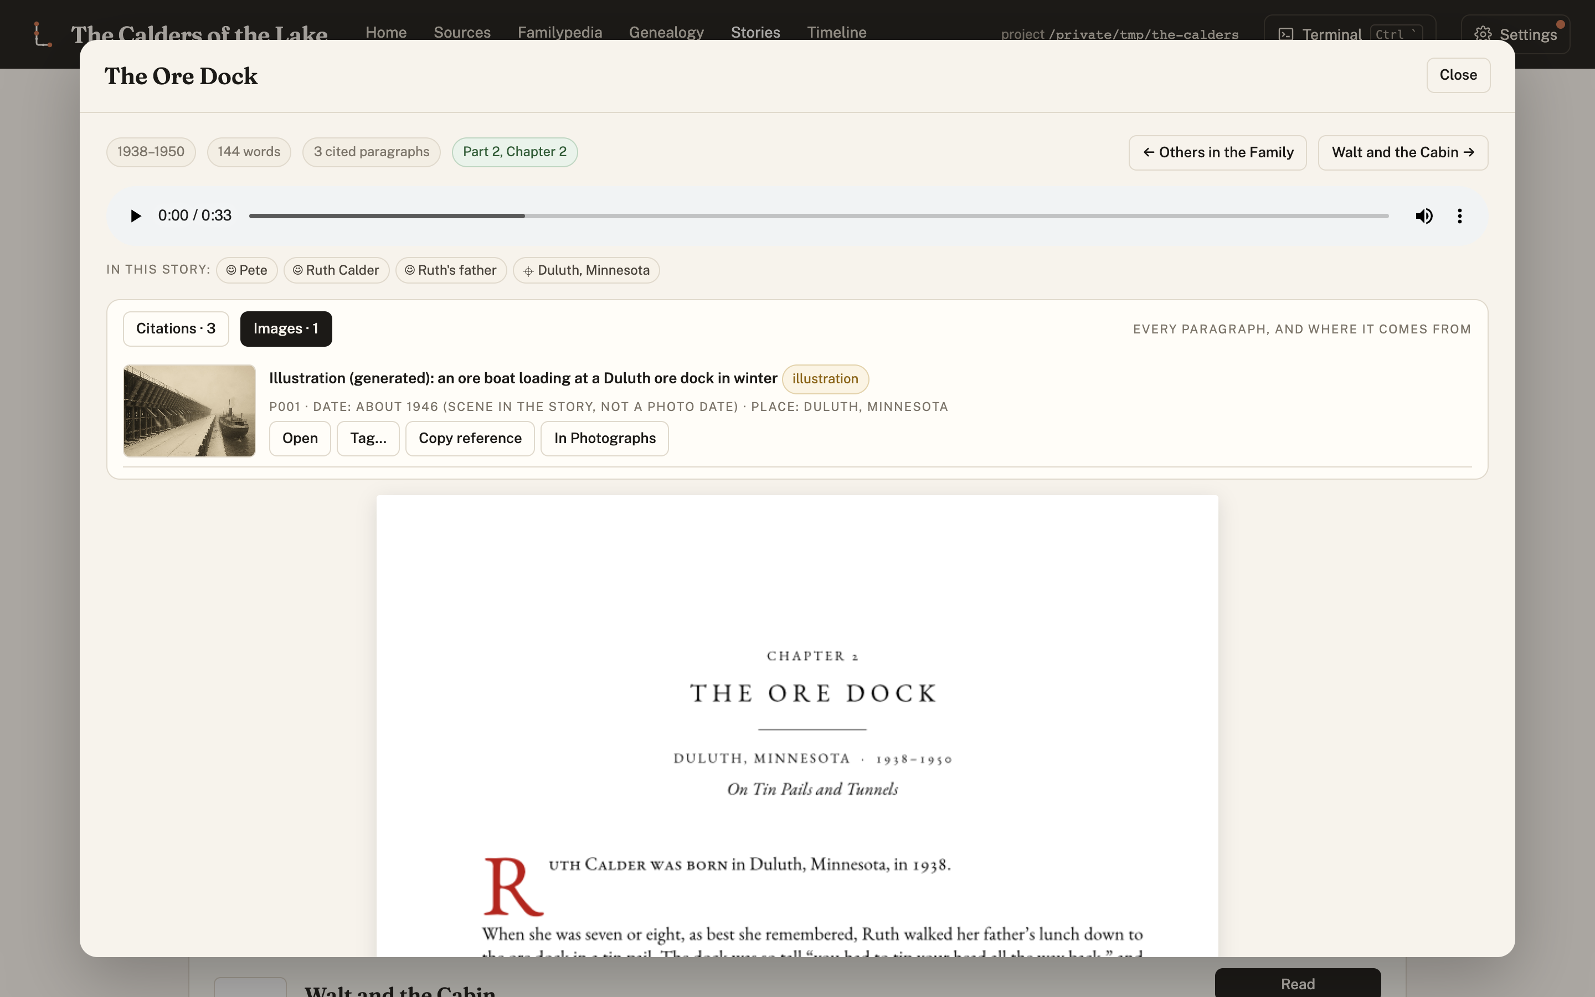Click the Part 2, Chapter 2 badge
1595x997 pixels.
point(514,152)
